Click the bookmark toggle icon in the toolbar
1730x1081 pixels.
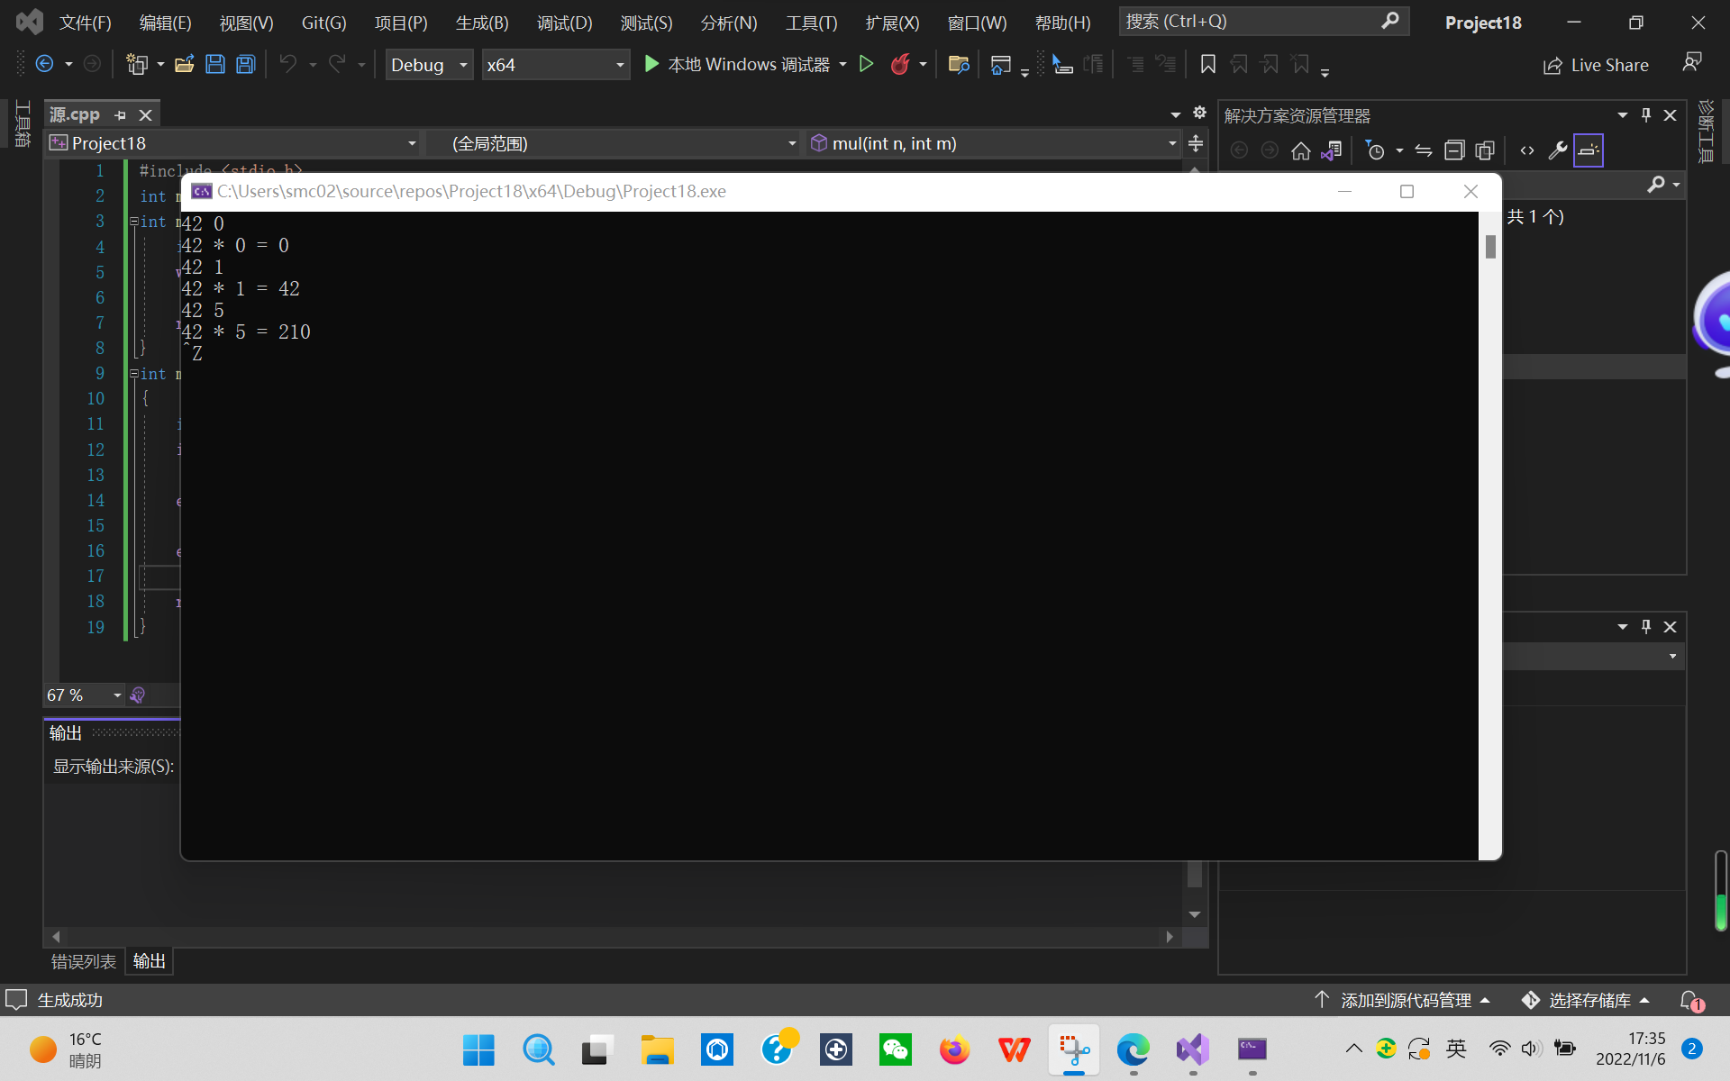coord(1207,64)
